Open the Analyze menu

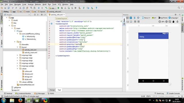pos(31,5)
